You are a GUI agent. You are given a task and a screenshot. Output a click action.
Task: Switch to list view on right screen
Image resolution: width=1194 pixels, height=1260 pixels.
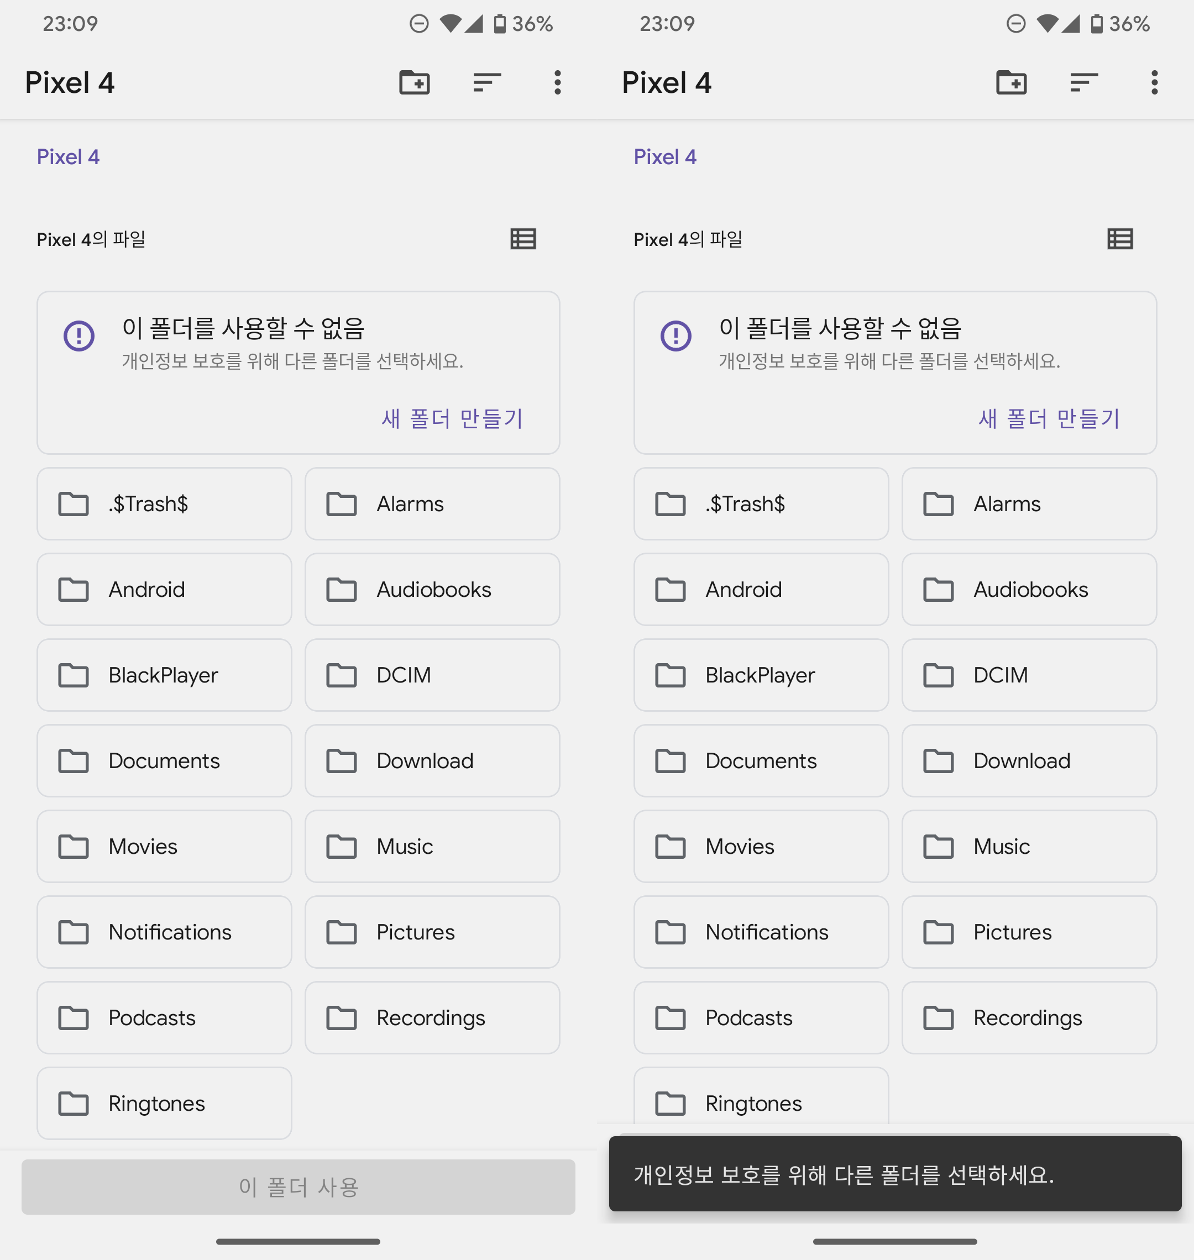(x=1120, y=239)
